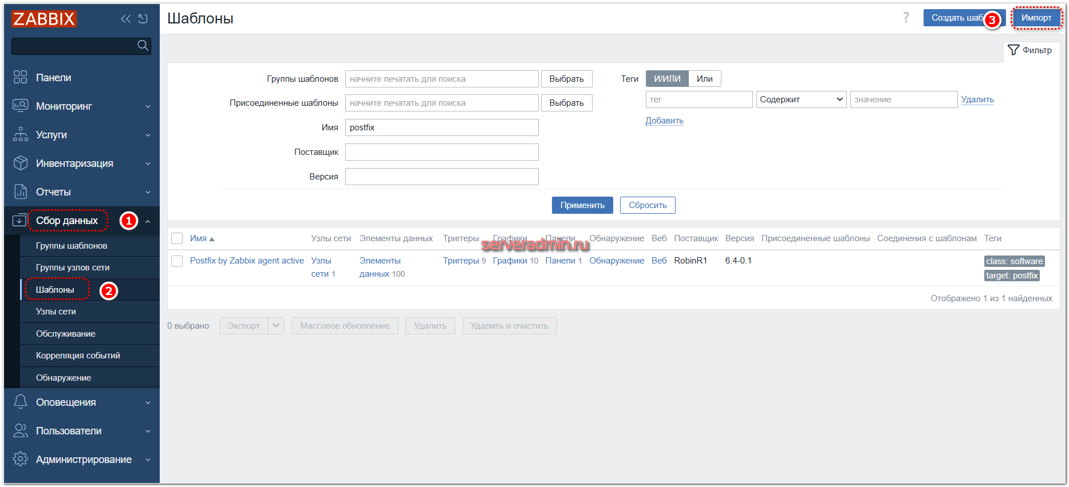Switch tag mode to Или
Image resolution: width=1069 pixels, height=487 pixels.
(x=704, y=79)
